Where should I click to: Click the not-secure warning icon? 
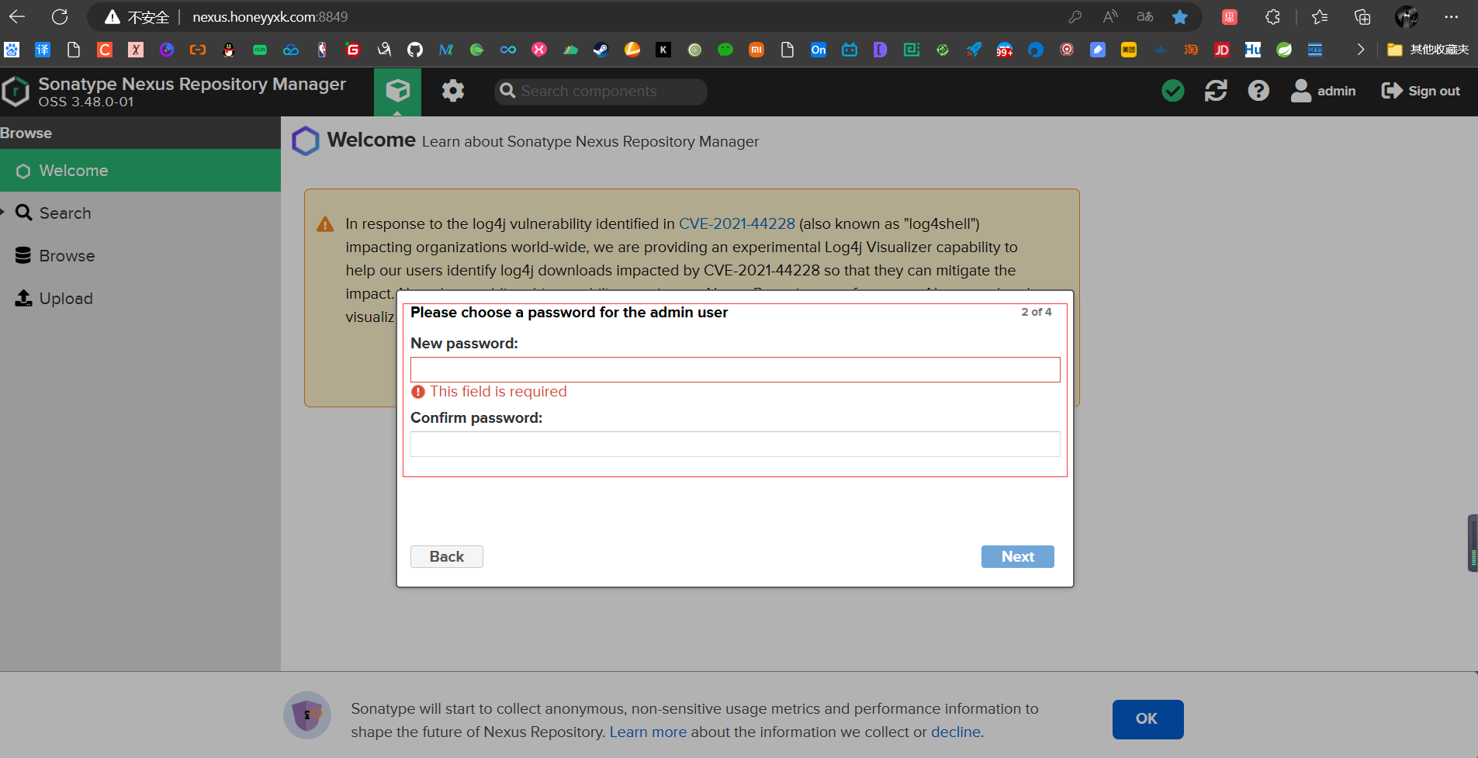pyautogui.click(x=112, y=17)
